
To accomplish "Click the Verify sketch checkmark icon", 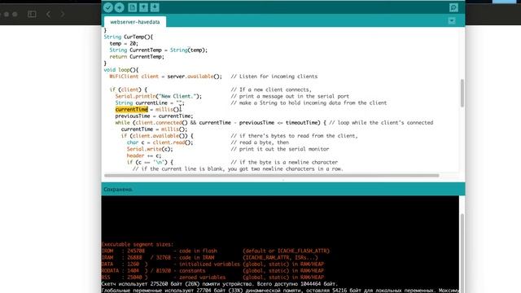I will point(108,7).
